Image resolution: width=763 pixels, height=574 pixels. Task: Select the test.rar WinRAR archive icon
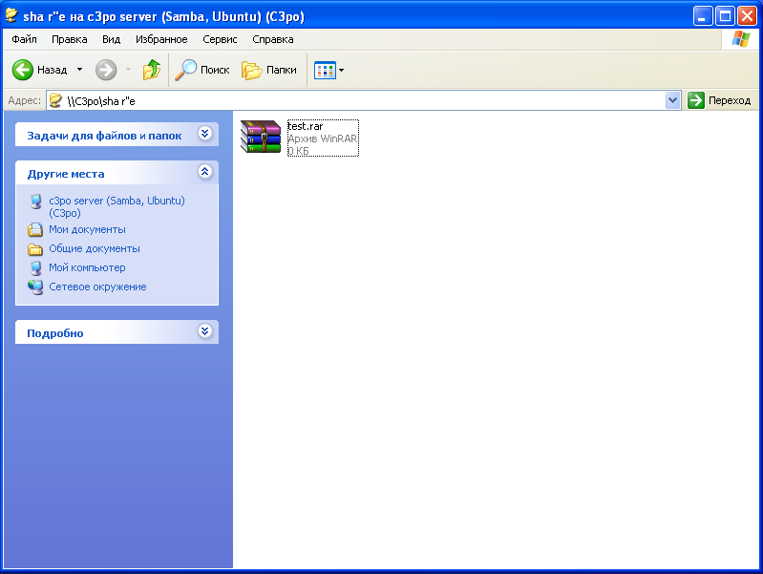tap(261, 137)
